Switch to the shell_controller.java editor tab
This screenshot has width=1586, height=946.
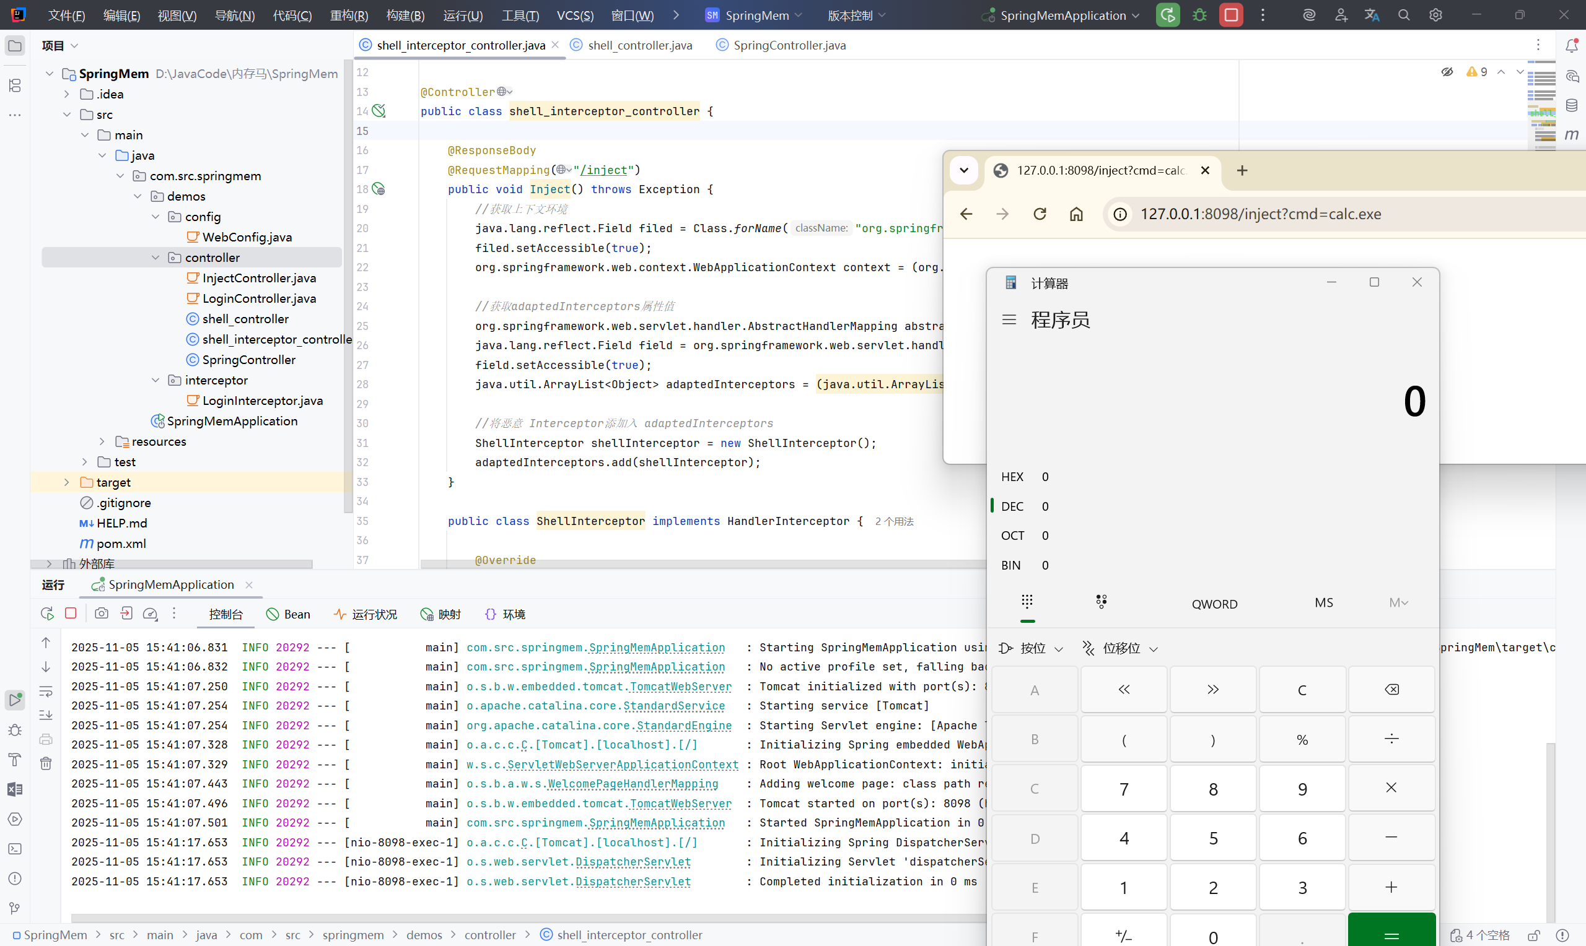point(639,45)
